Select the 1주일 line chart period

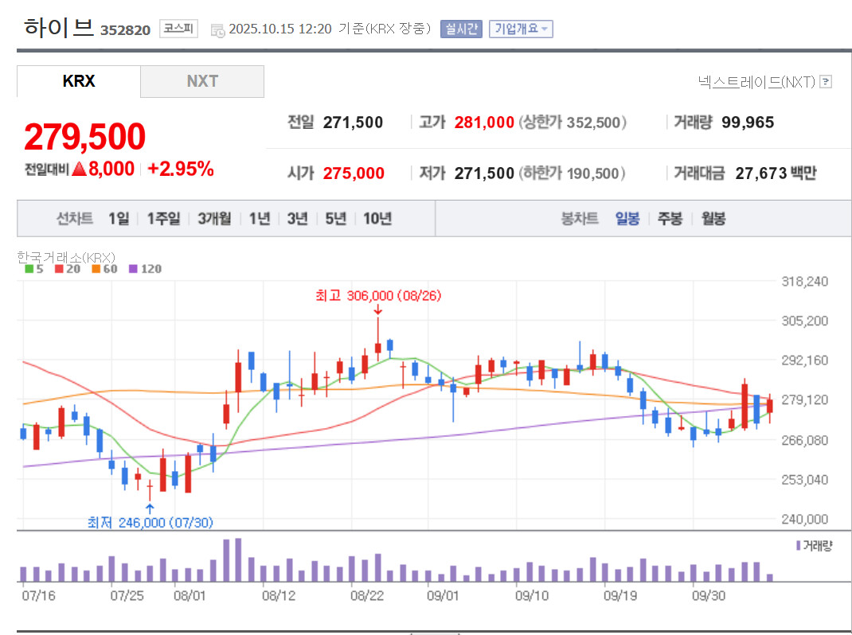coord(163,218)
